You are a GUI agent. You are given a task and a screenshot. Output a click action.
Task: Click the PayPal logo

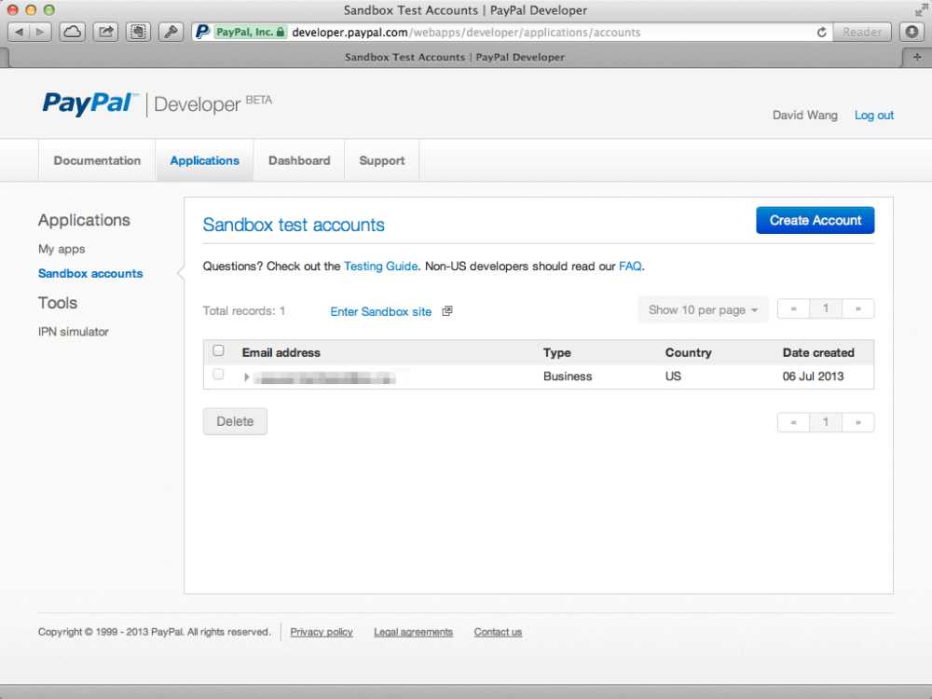pos(89,103)
